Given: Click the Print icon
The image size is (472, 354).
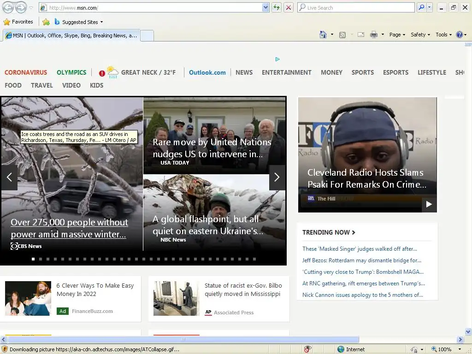Looking at the screenshot, I should (373, 35).
